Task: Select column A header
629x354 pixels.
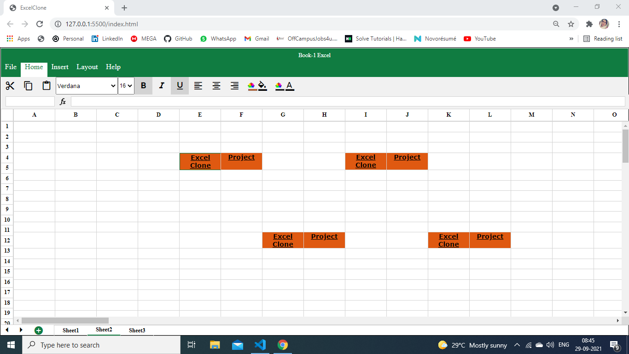Action: [x=34, y=115]
